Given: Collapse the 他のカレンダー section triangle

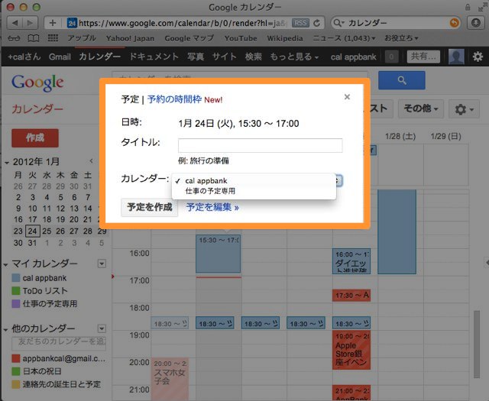Looking at the screenshot, I should pos(6,329).
